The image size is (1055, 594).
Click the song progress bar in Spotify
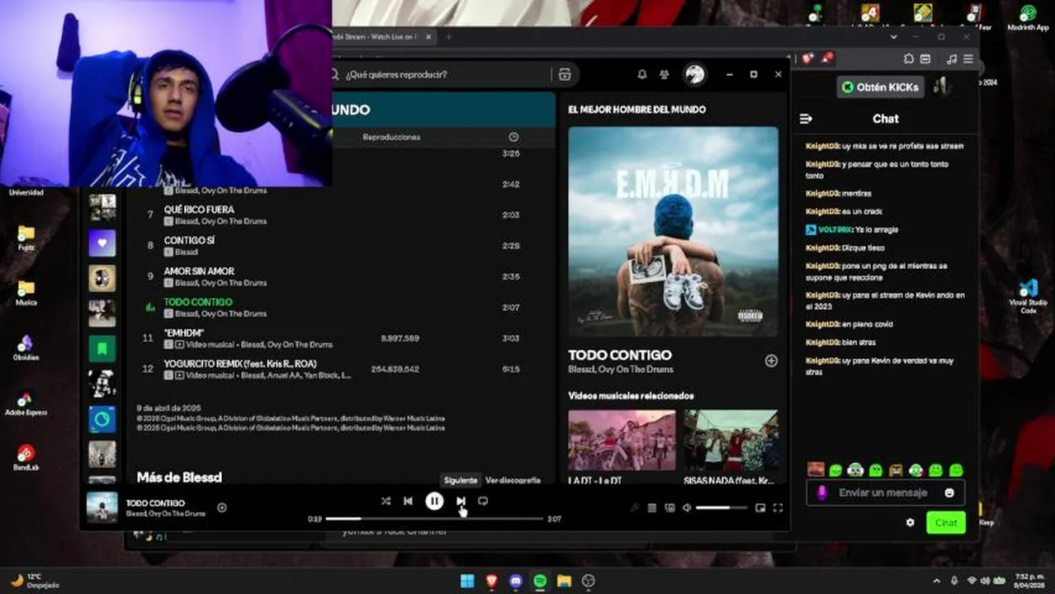[x=434, y=519]
